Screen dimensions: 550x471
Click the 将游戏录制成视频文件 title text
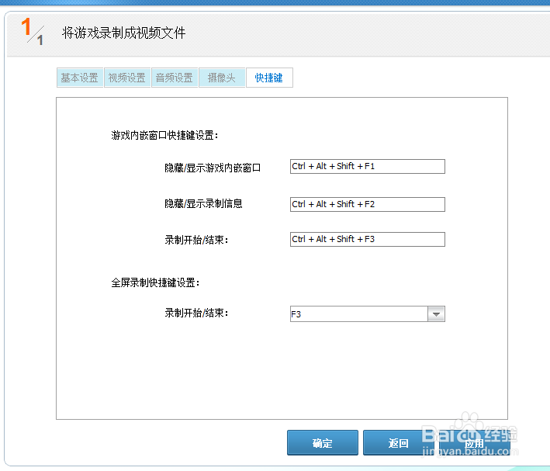tap(123, 33)
